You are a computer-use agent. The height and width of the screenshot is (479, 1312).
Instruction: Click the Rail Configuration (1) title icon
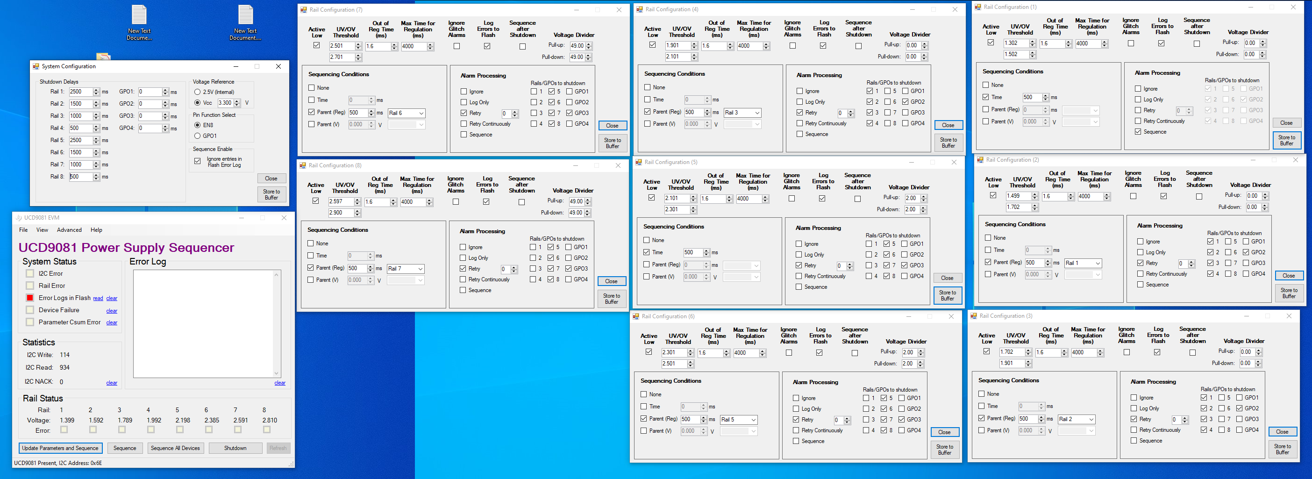coord(978,7)
